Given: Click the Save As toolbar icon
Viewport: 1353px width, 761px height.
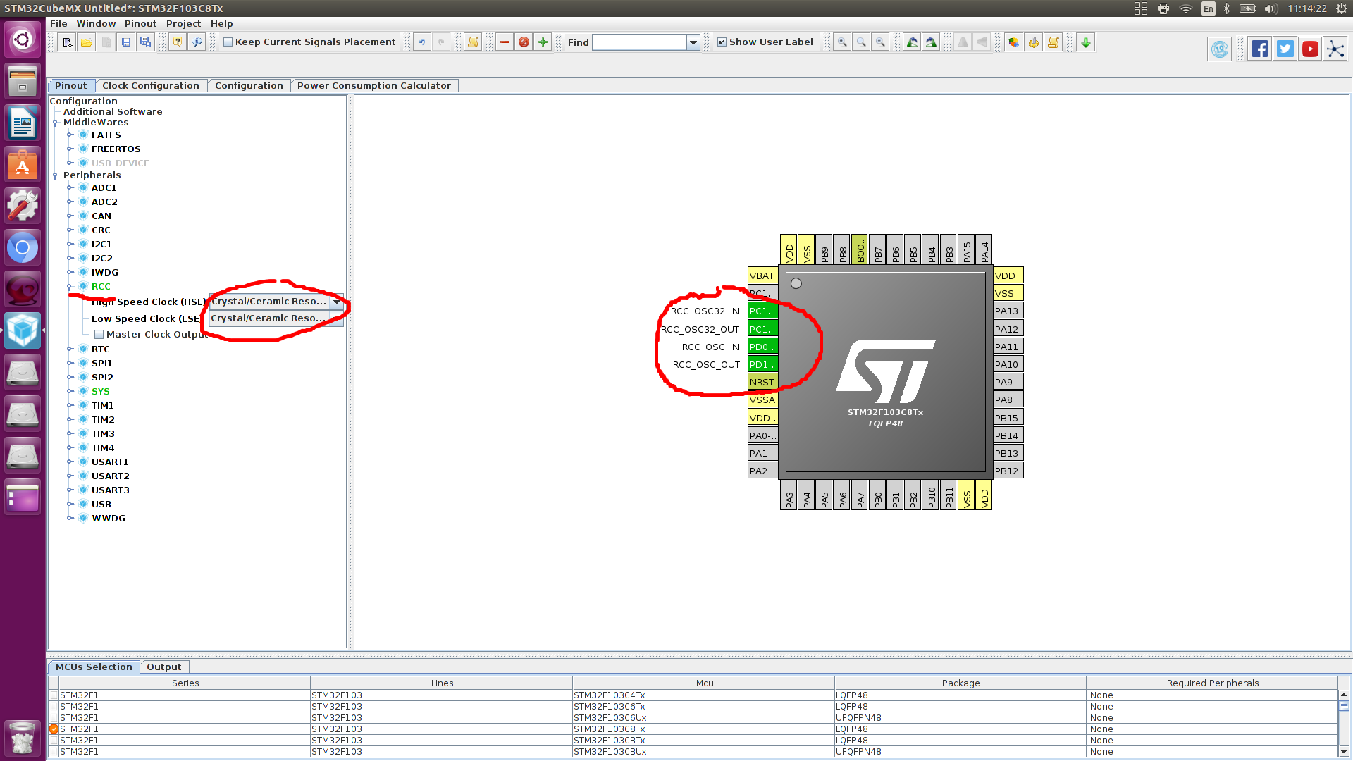Looking at the screenshot, I should click(146, 42).
